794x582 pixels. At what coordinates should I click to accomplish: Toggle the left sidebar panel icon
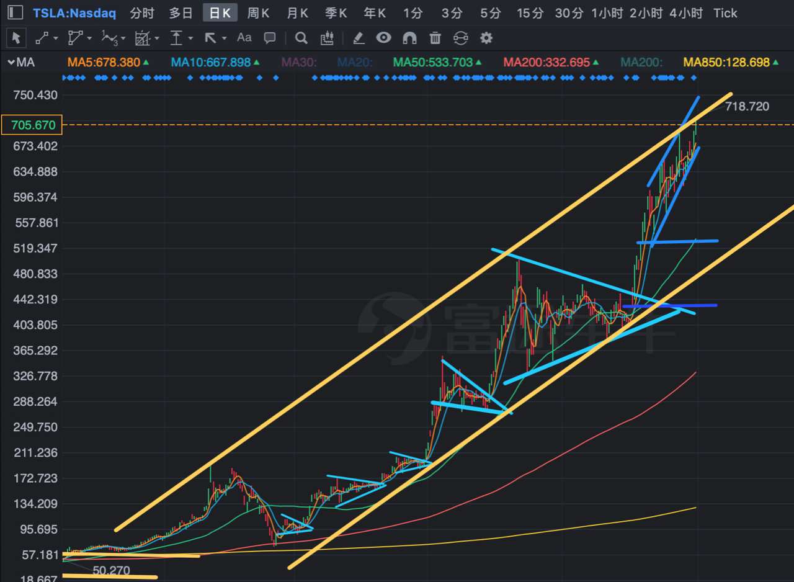coord(16,12)
